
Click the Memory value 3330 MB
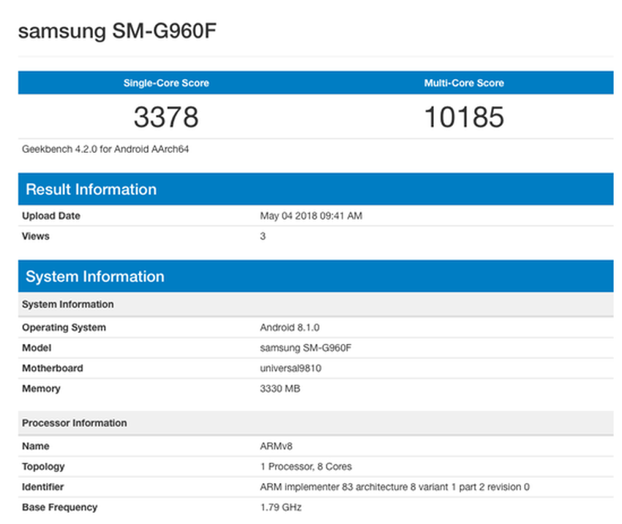click(279, 389)
